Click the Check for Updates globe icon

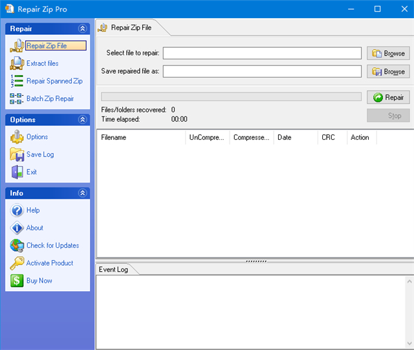point(17,246)
